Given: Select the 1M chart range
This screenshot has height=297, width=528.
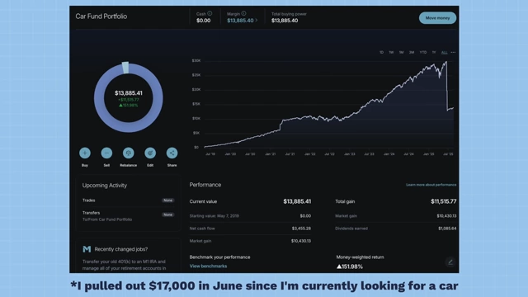Looking at the screenshot, I should [x=402, y=52].
